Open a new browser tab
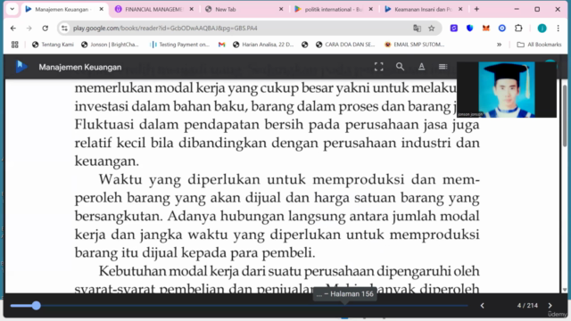571x321 pixels. click(476, 9)
